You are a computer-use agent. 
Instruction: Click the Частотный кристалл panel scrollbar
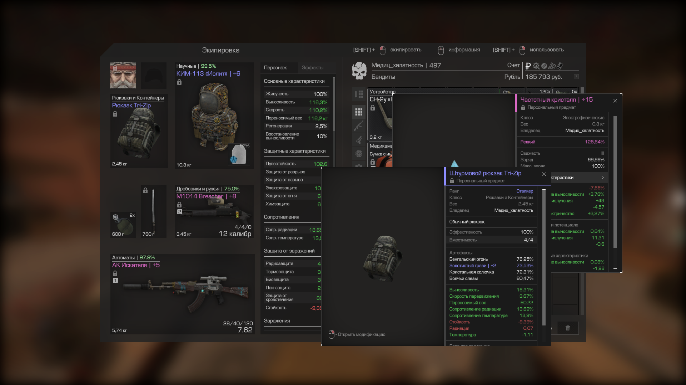pyautogui.click(x=615, y=182)
